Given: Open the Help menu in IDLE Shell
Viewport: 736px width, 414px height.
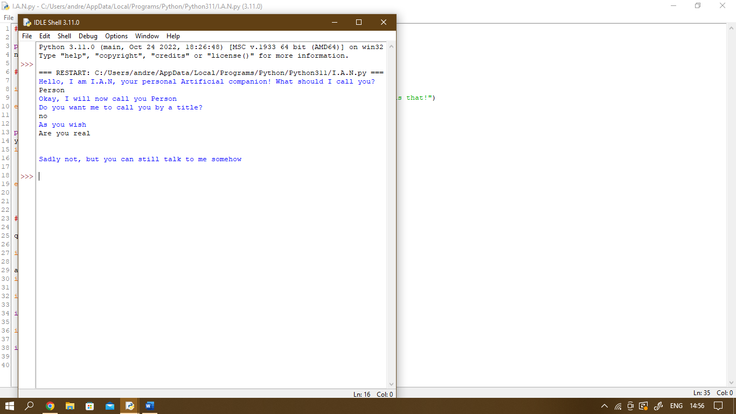Looking at the screenshot, I should (173, 36).
